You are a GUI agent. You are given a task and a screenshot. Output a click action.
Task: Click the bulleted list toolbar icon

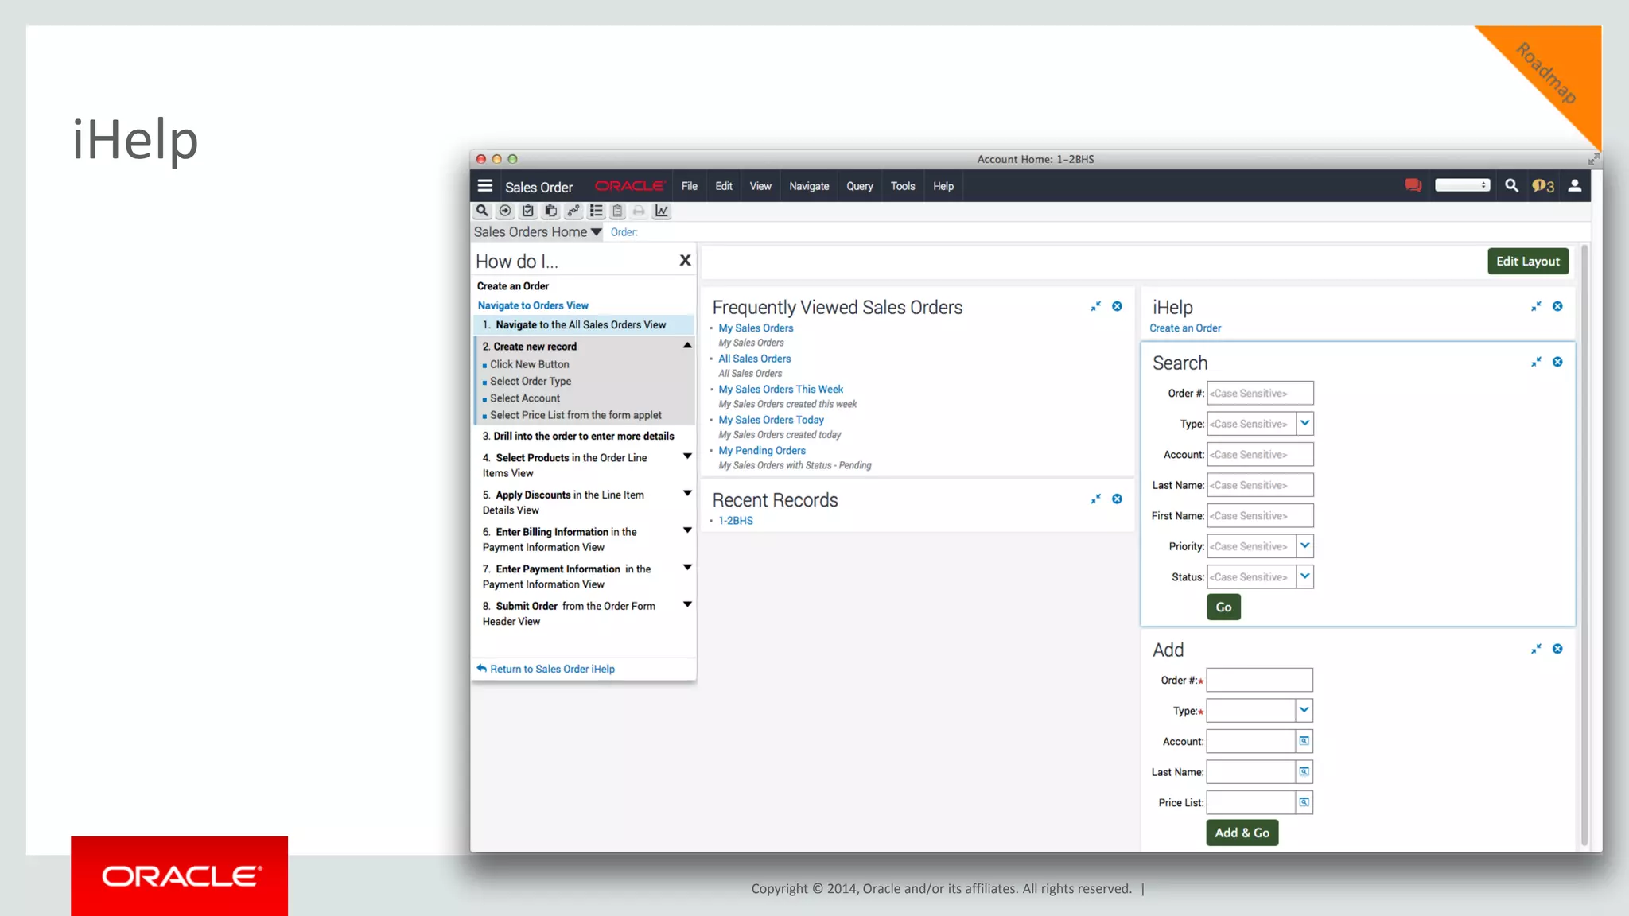(x=596, y=211)
